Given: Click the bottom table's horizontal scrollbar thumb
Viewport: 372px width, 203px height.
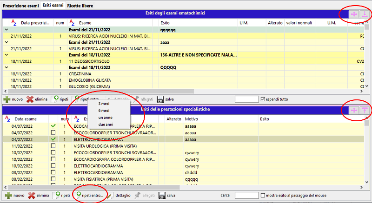Looking at the screenshot, I should pyautogui.click(x=94, y=187).
